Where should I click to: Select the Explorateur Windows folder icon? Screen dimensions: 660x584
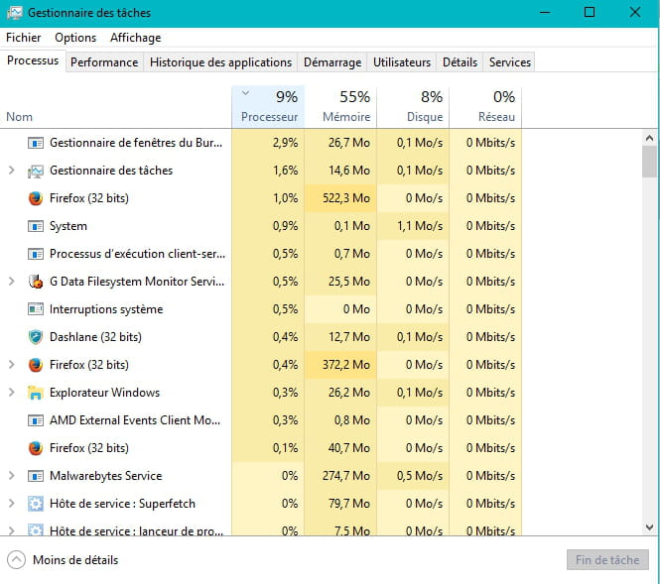[x=36, y=393]
